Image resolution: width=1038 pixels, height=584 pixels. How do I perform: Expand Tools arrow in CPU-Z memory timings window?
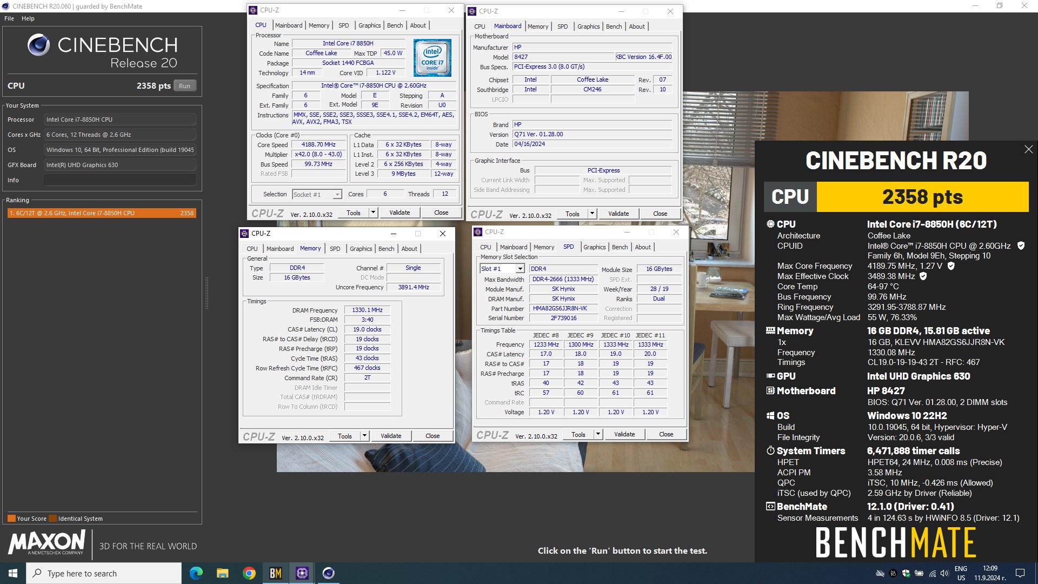[x=364, y=436]
